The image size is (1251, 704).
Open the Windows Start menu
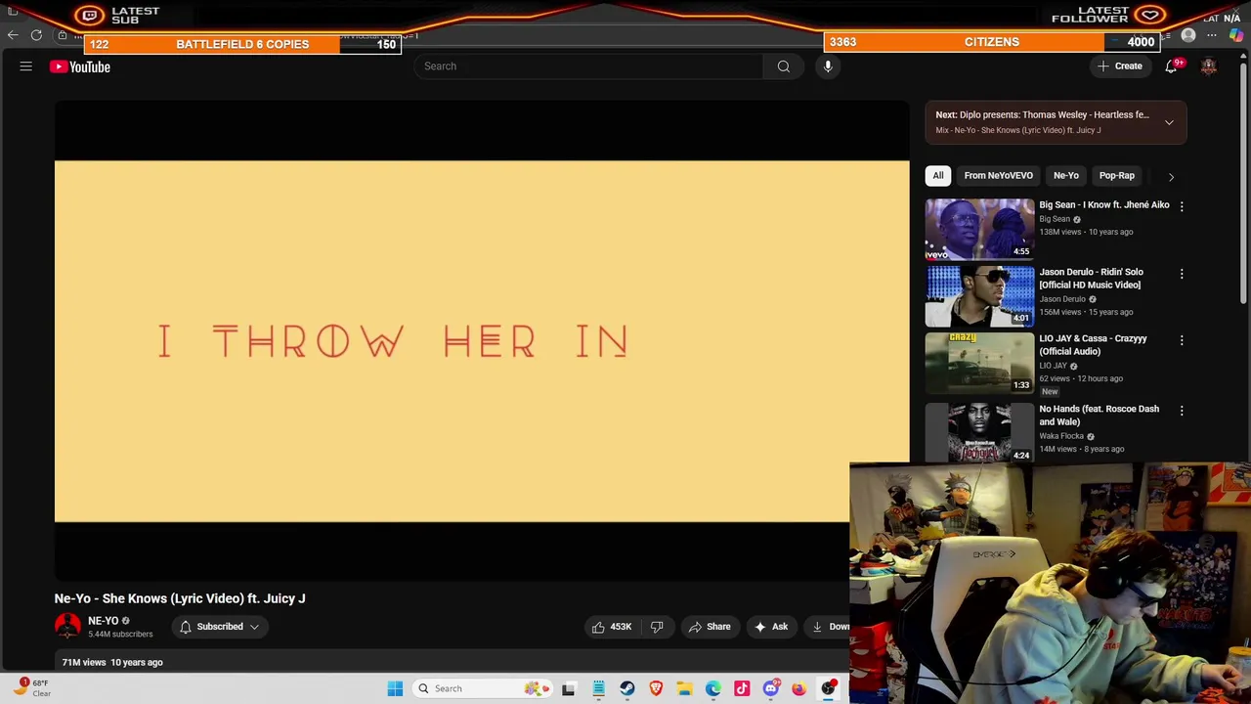coord(395,688)
